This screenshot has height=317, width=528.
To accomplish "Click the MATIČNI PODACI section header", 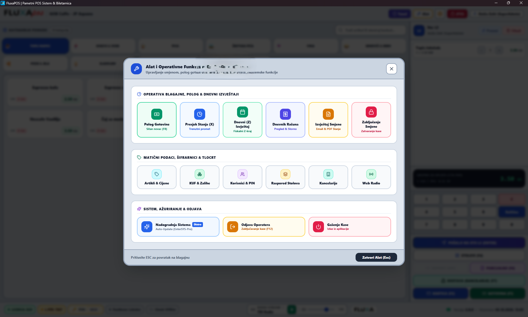I will pyautogui.click(x=180, y=157).
